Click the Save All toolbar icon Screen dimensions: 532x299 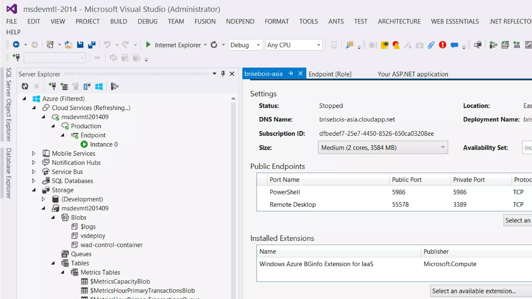pyautogui.click(x=92, y=45)
